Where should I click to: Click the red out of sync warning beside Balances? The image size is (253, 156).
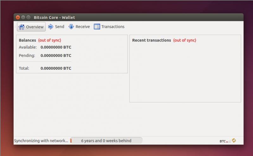[50, 40]
